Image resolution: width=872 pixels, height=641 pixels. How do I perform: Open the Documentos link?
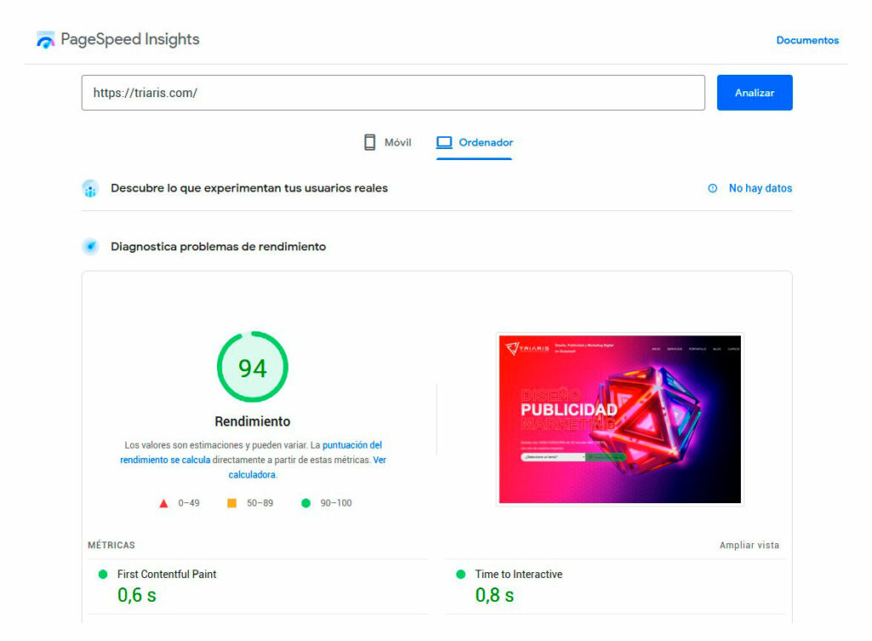click(x=806, y=39)
